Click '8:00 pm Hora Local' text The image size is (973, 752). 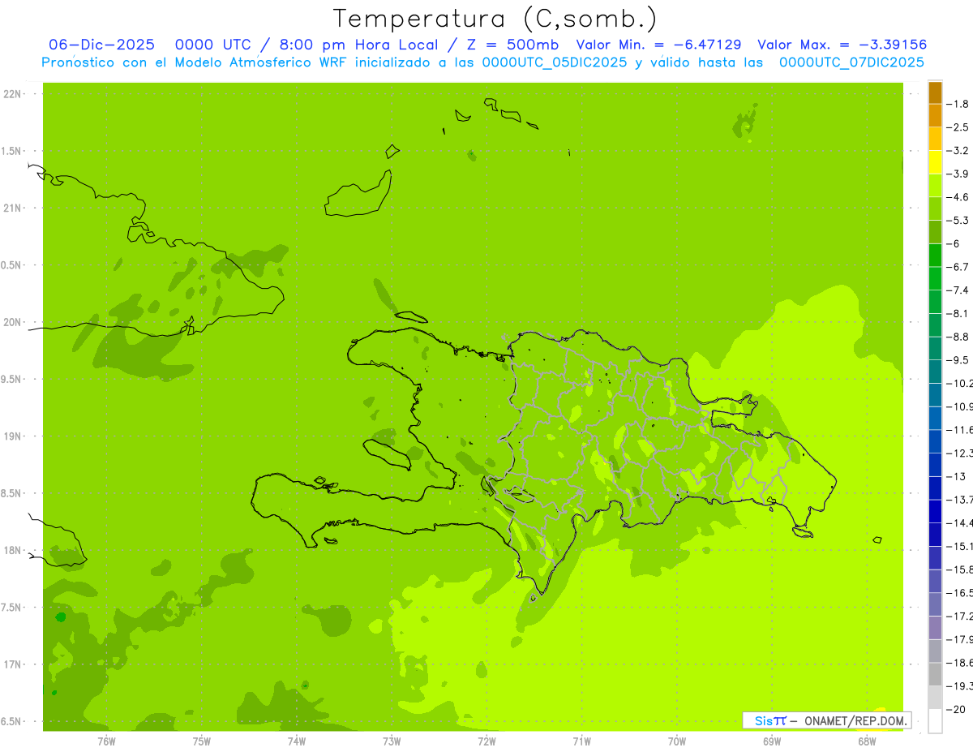point(360,45)
